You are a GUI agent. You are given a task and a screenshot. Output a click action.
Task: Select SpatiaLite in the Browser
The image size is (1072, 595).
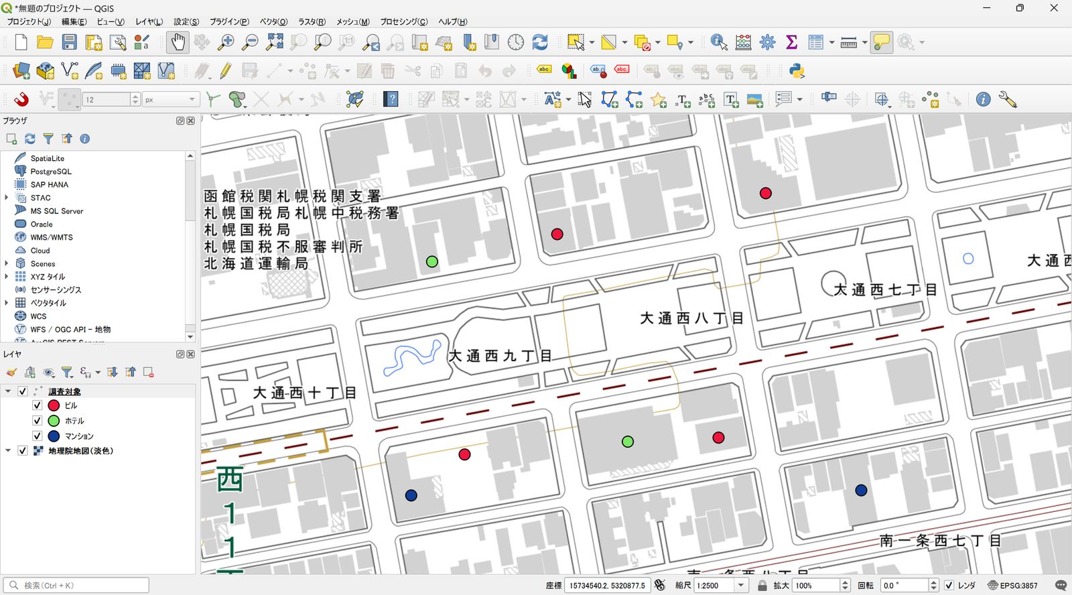pos(48,158)
